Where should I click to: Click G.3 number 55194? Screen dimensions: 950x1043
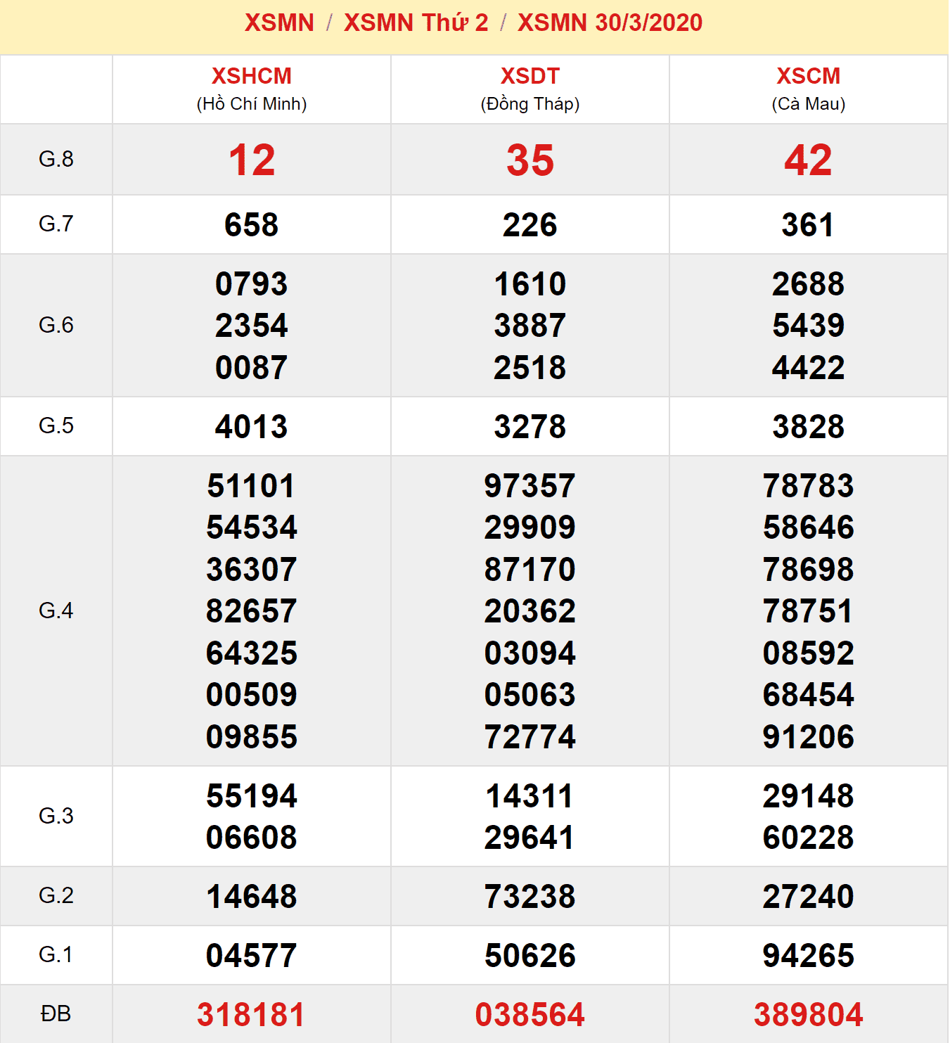tap(252, 796)
